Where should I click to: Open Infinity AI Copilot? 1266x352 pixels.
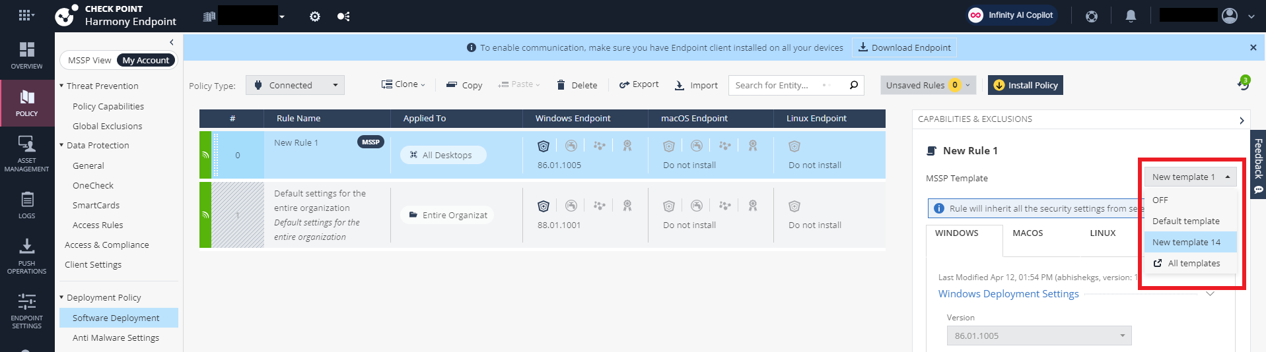(1012, 15)
